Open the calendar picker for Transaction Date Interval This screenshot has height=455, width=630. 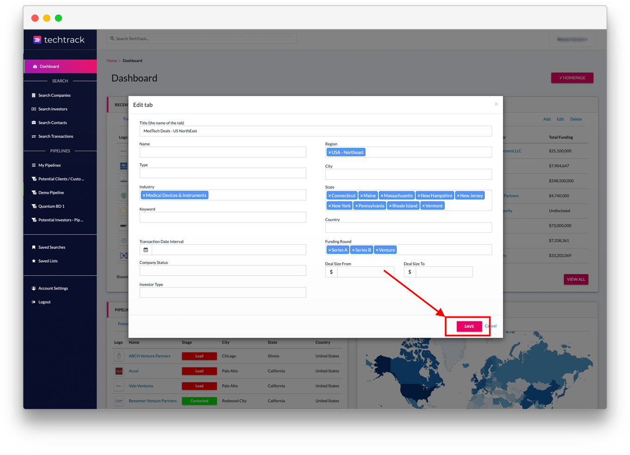145,249
